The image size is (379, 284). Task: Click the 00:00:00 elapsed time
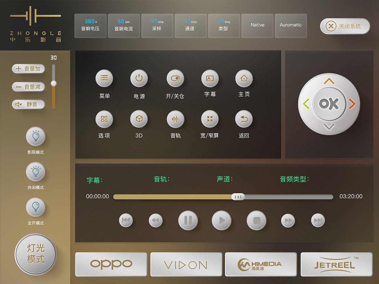point(97,196)
